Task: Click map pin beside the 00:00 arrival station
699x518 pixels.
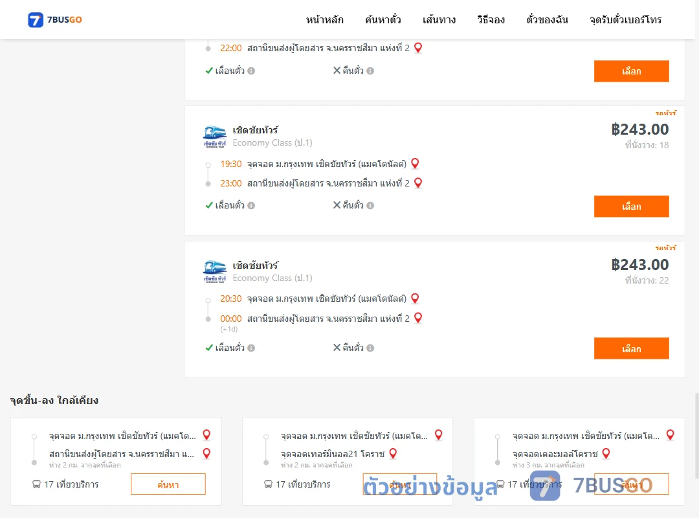Action: (418, 318)
